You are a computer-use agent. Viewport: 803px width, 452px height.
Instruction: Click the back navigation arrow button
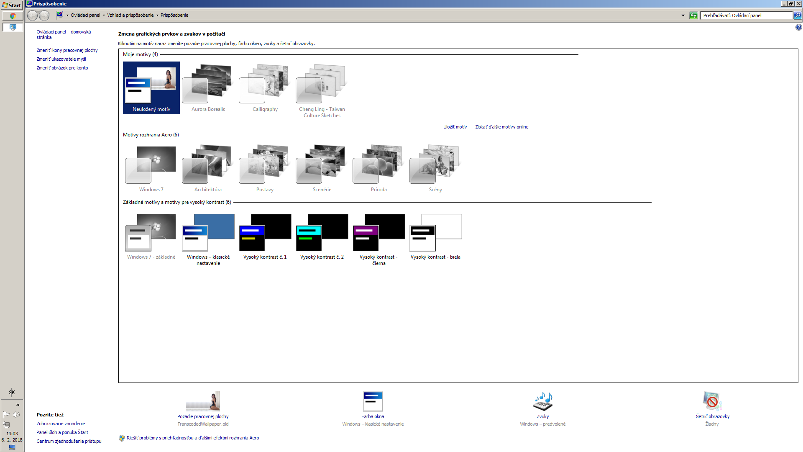pyautogui.click(x=33, y=15)
